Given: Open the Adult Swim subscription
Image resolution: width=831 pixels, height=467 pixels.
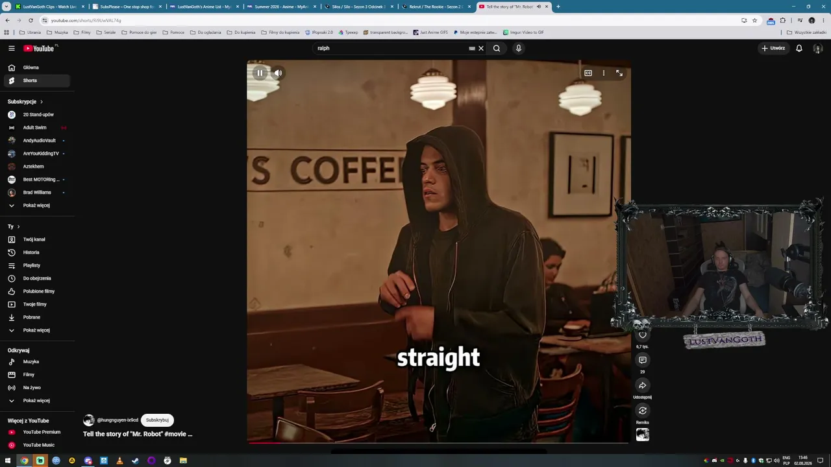Looking at the screenshot, I should (x=36, y=128).
